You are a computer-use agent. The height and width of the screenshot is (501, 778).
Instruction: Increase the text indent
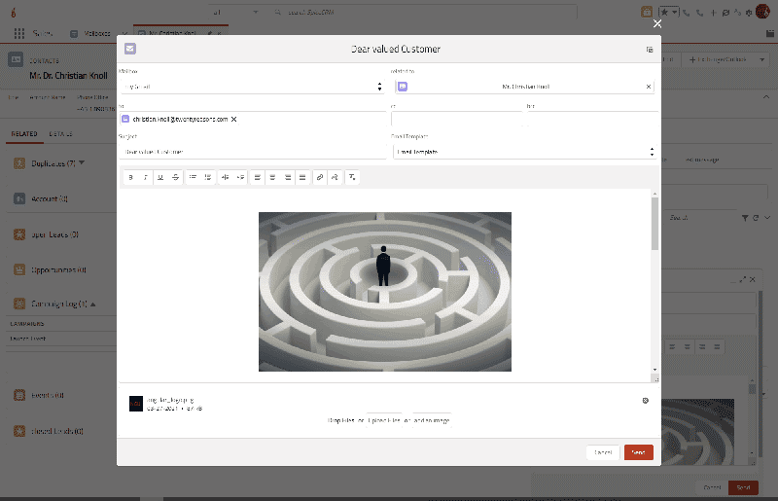(x=240, y=177)
